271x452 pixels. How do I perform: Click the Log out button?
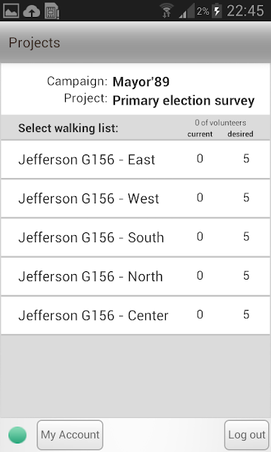247,435
